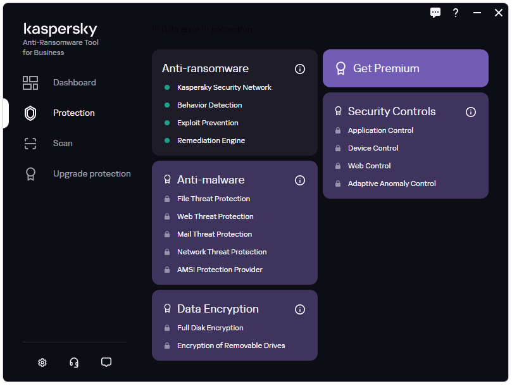Click the premium ribbon icon beside Security Controls
Screen dimensions: 512x386
click(x=339, y=111)
